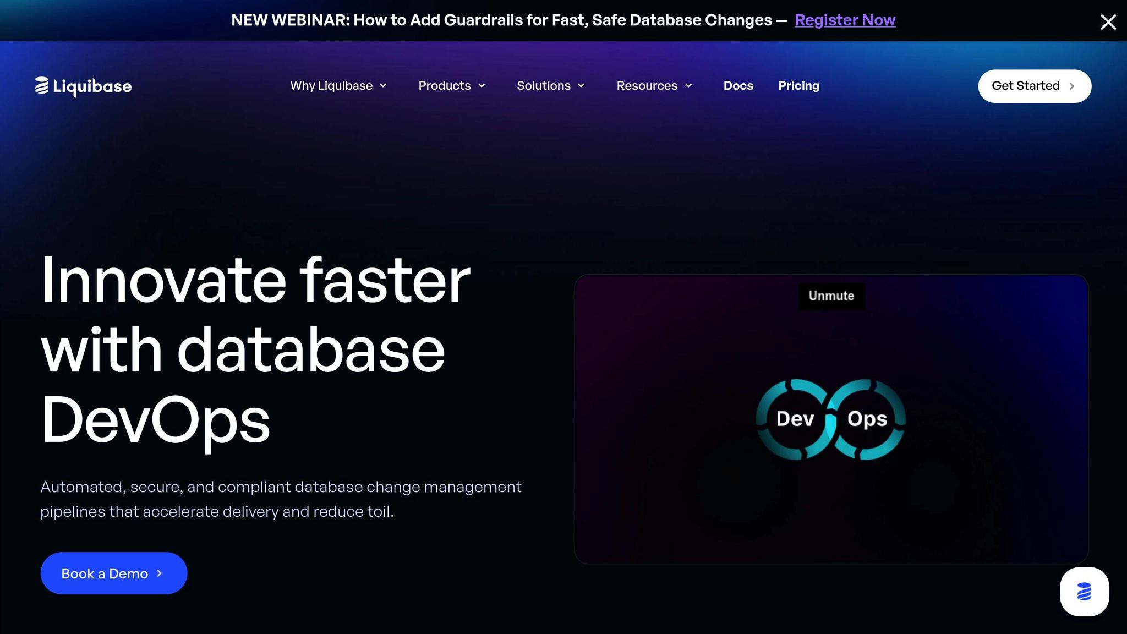Screen dimensions: 1127x634
Task: Open the Docs page
Action: [738, 86]
